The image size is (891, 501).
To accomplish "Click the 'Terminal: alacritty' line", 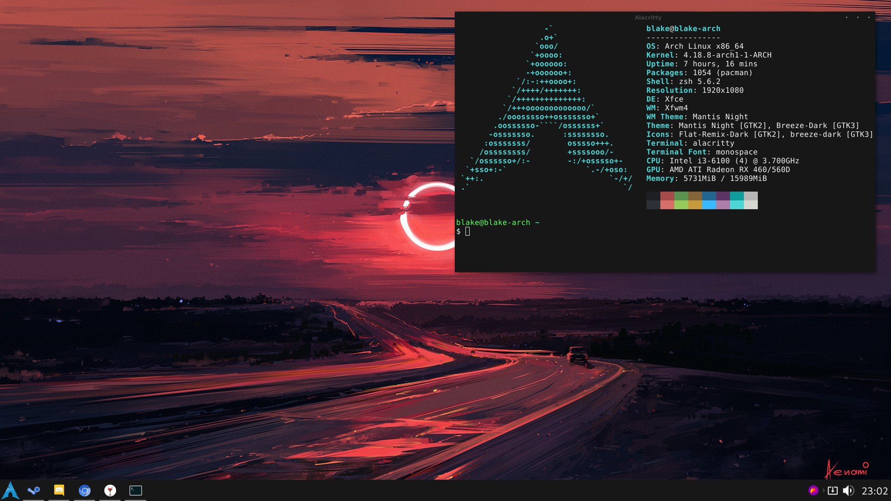I will (x=691, y=143).
